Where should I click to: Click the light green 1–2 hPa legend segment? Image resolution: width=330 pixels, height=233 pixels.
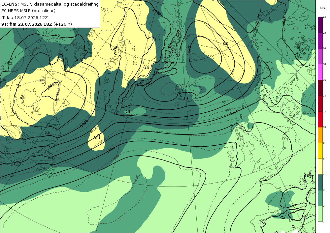pyautogui.click(x=320, y=214)
